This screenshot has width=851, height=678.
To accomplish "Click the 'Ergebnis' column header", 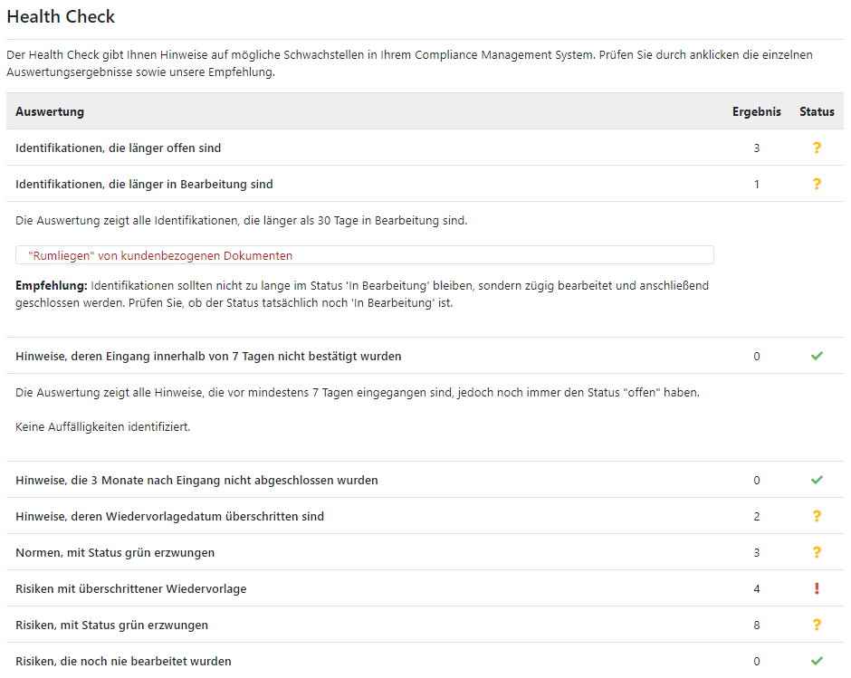I will [757, 111].
